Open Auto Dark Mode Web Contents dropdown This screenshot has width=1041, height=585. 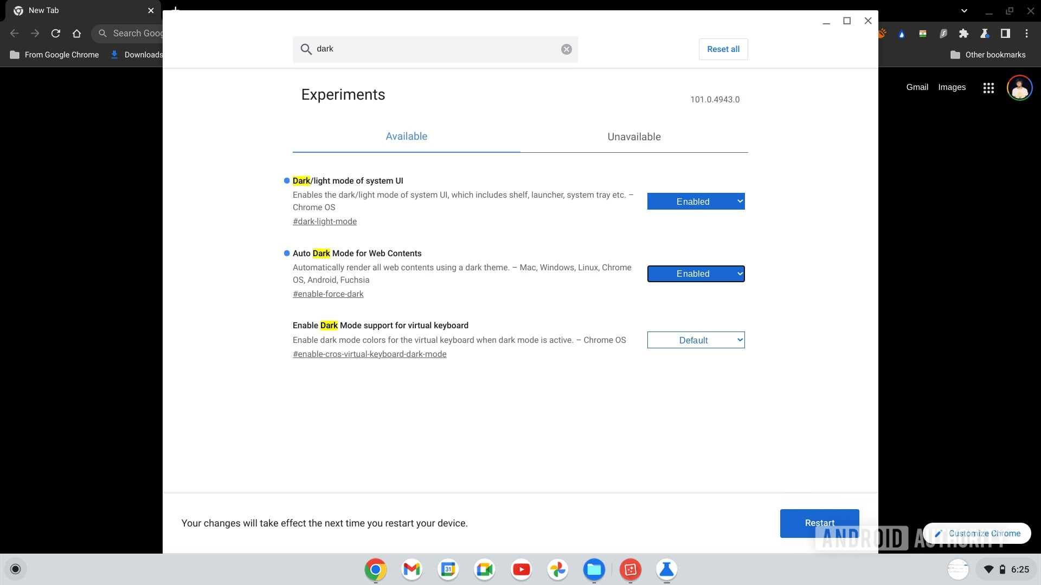[696, 274]
